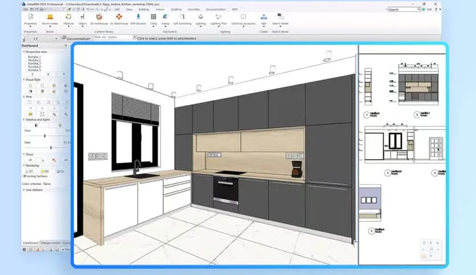Click the Color schemes None value
This screenshot has height=275, width=476.
[x=47, y=184]
